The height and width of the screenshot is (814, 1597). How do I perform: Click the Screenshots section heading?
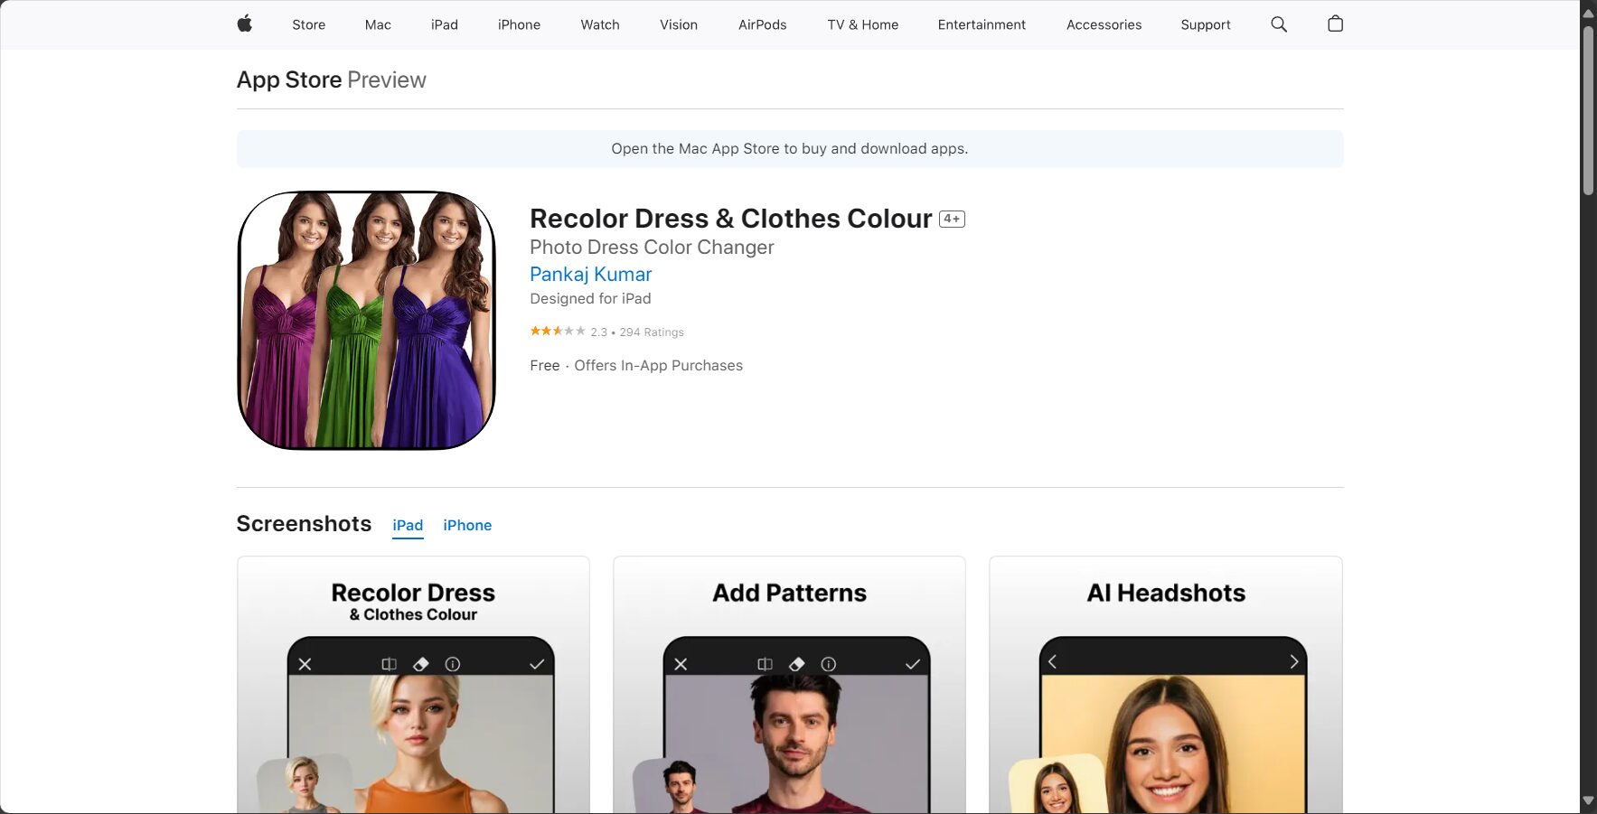point(304,524)
